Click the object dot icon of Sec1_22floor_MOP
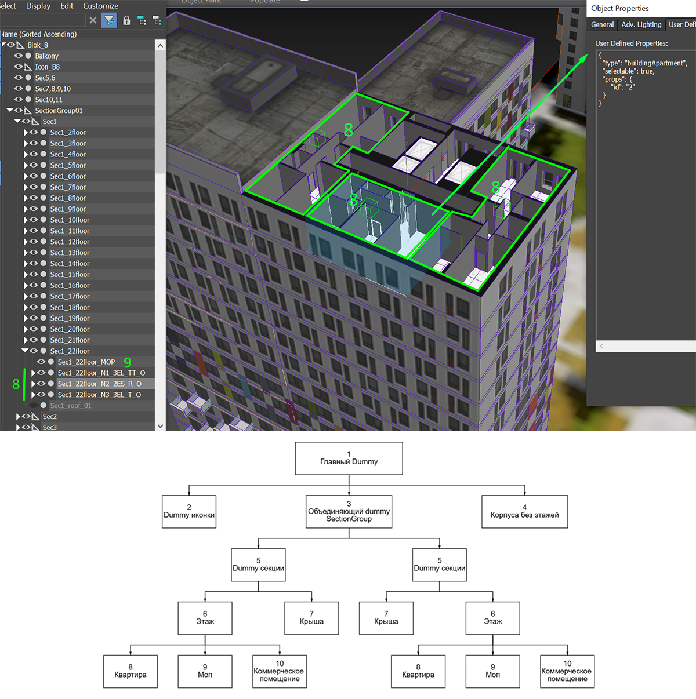The width and height of the screenshot is (696, 699). click(x=51, y=362)
